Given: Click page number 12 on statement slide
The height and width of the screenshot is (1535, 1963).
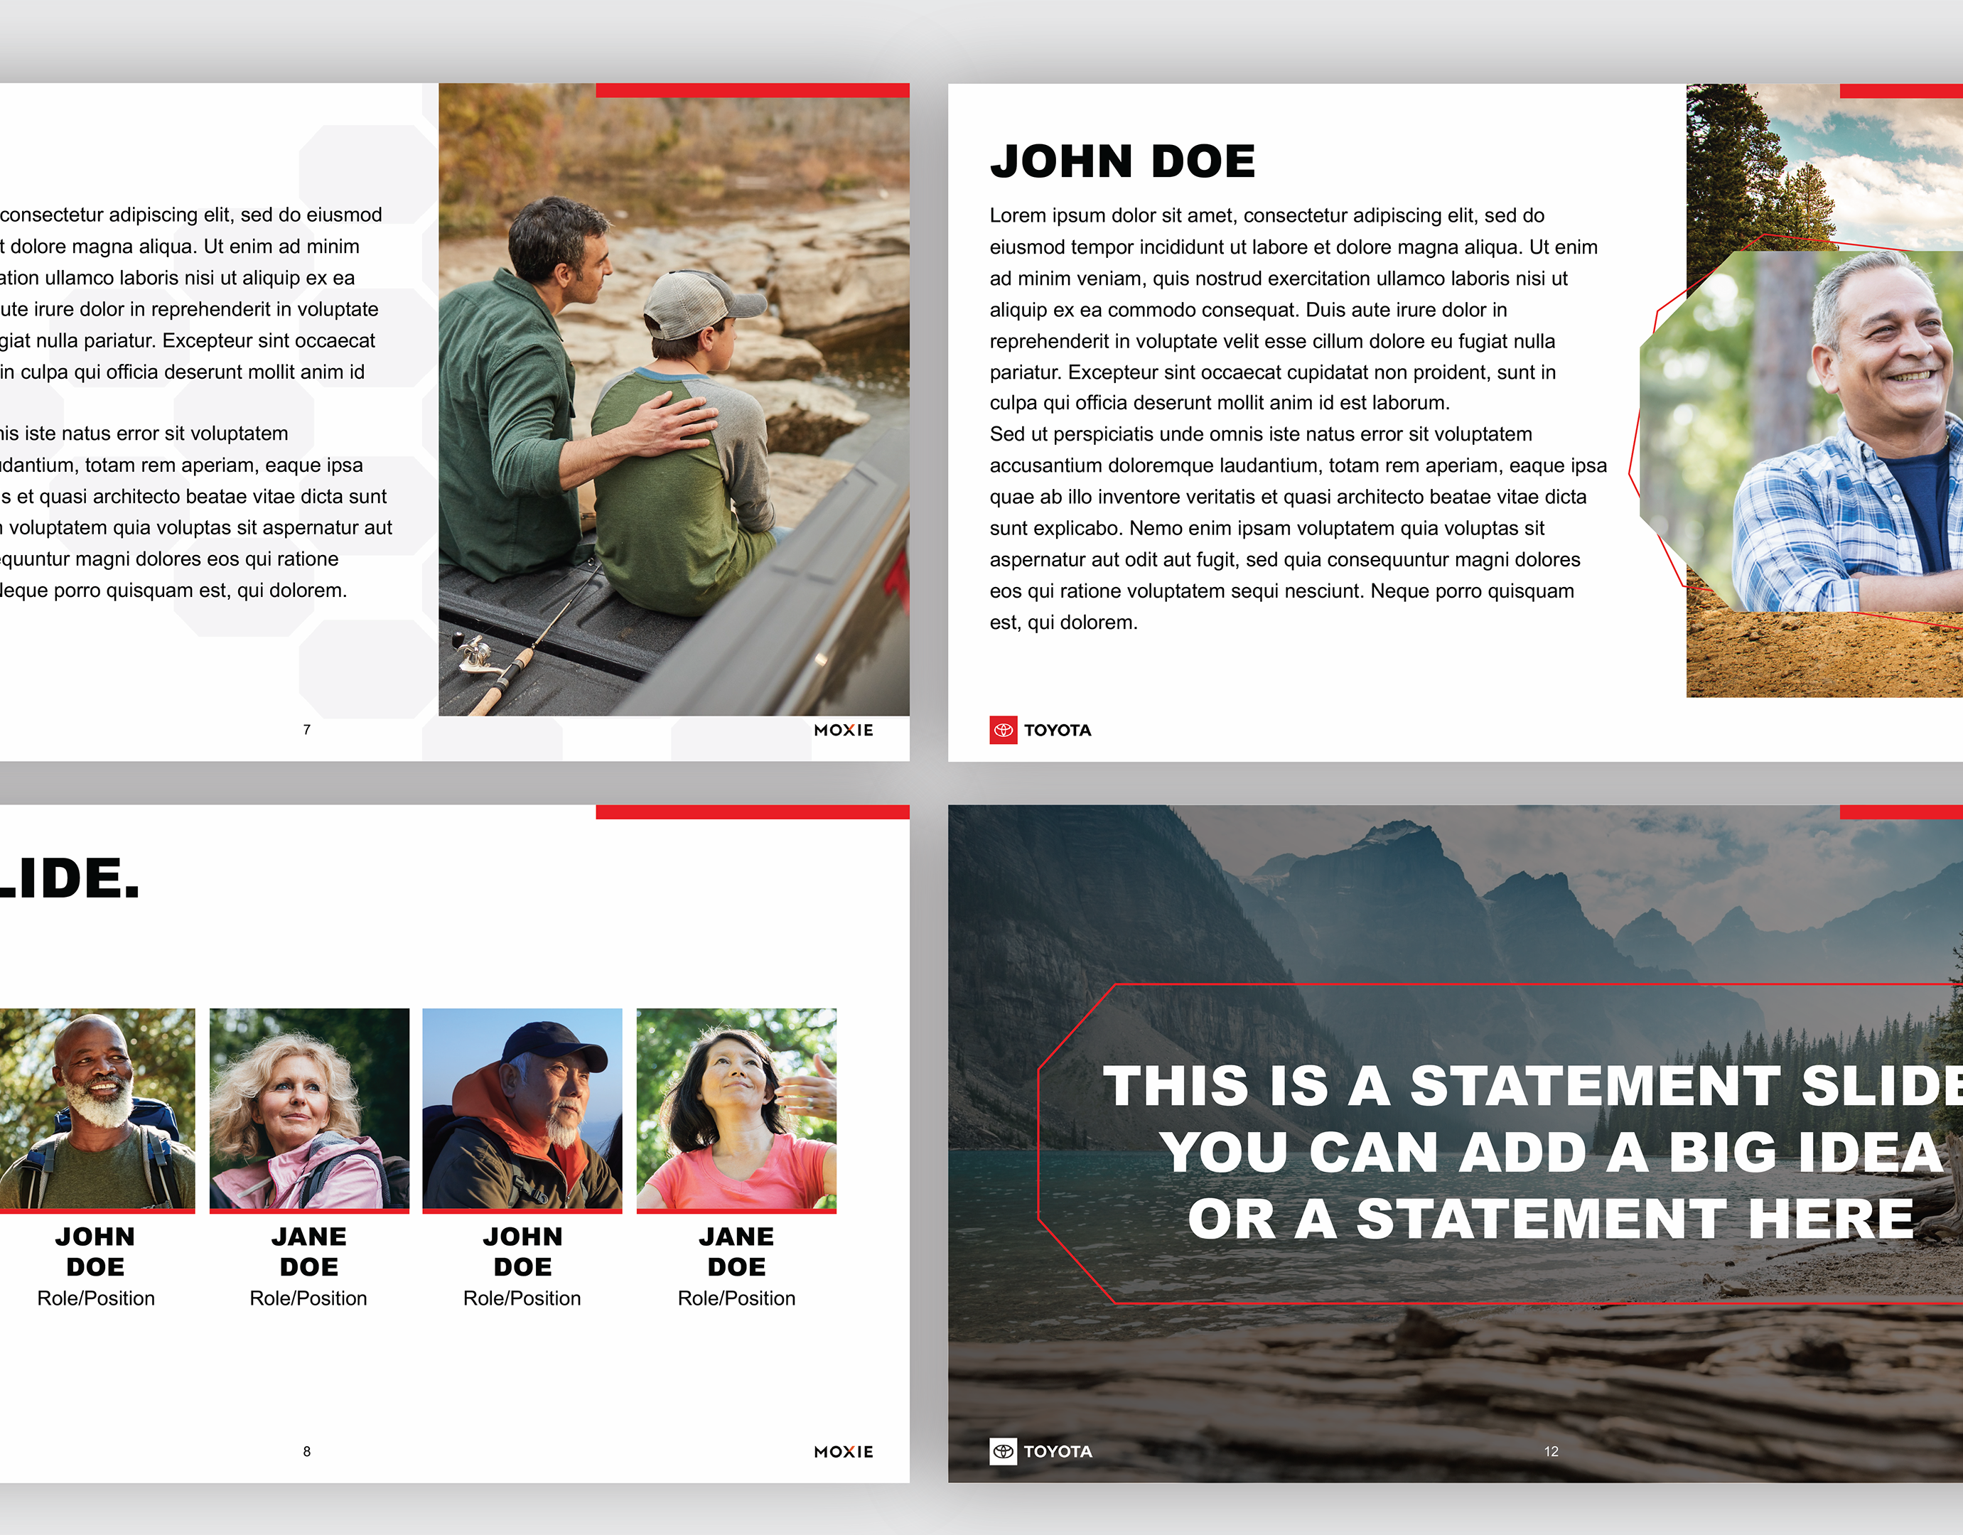Looking at the screenshot, I should (x=1551, y=1451).
